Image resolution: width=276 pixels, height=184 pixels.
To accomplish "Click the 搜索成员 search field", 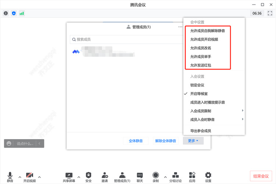I will pyautogui.click(x=127, y=39).
